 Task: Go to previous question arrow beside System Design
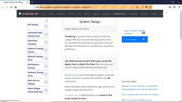tap(64, 22)
